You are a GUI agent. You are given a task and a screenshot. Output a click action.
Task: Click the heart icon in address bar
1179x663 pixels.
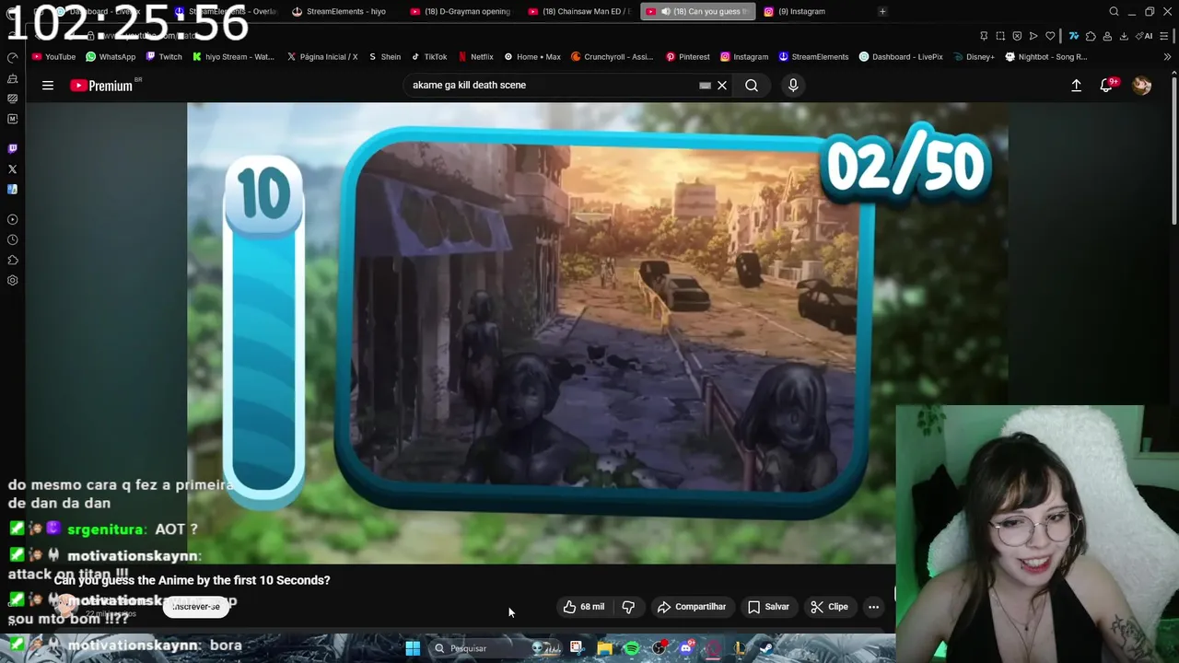[1050, 36]
